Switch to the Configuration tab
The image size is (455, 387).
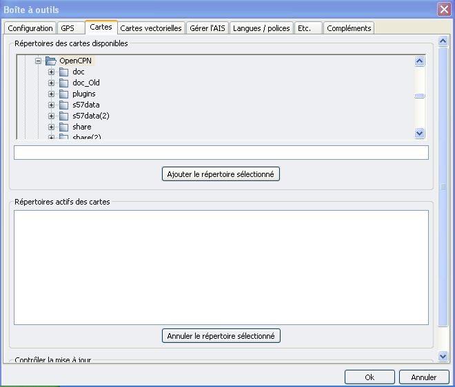pyautogui.click(x=30, y=28)
